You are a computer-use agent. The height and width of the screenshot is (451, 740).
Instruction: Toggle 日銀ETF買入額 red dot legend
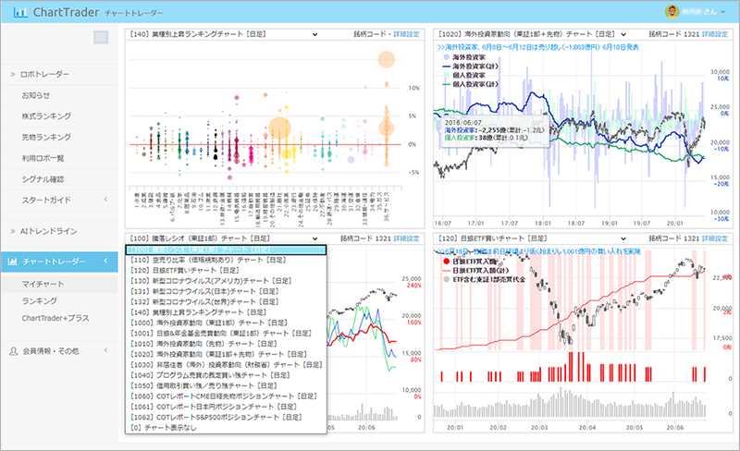click(x=470, y=262)
